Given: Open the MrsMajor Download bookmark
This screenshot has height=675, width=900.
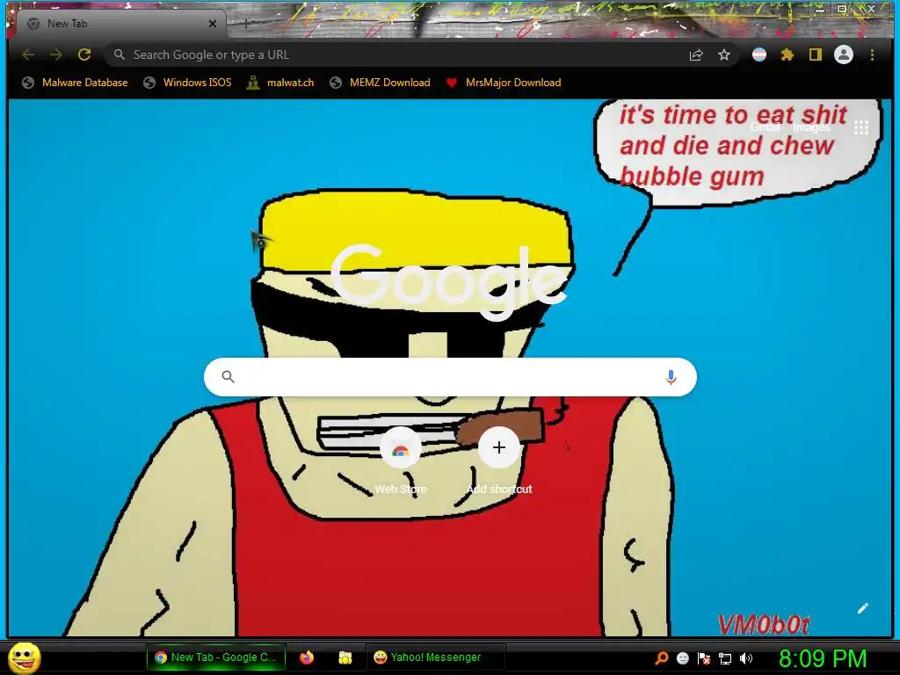Looking at the screenshot, I should click(504, 83).
